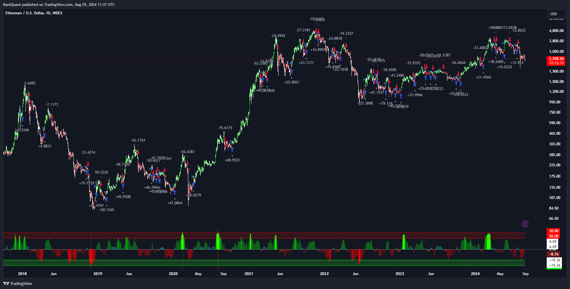Open the USD currency selector
The width and height of the screenshot is (570, 289).
click(x=557, y=14)
